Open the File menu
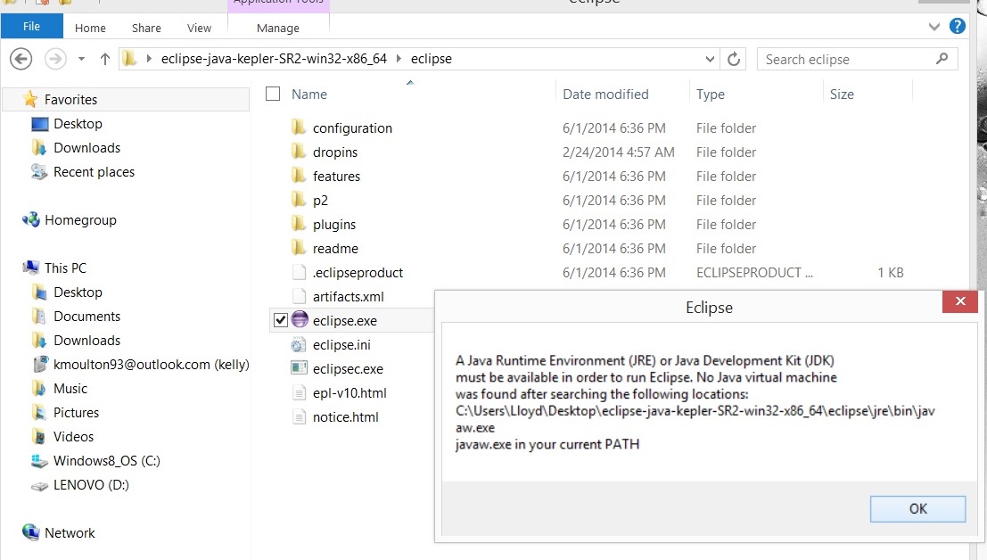987x560 pixels. point(31,27)
